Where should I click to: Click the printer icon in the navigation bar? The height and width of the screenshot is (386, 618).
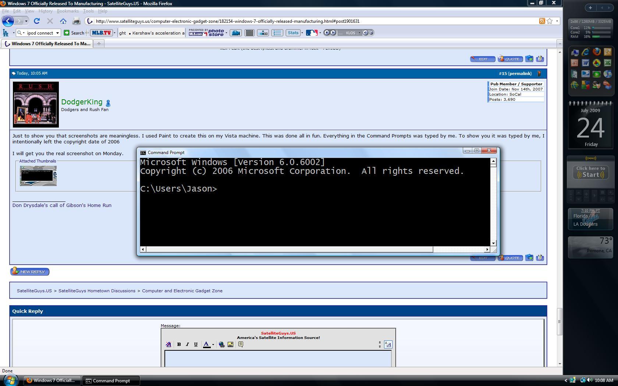(77, 21)
